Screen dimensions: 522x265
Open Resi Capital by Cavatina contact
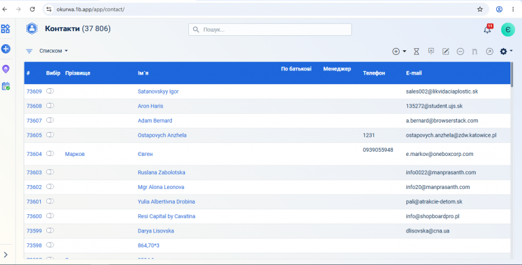point(167,216)
